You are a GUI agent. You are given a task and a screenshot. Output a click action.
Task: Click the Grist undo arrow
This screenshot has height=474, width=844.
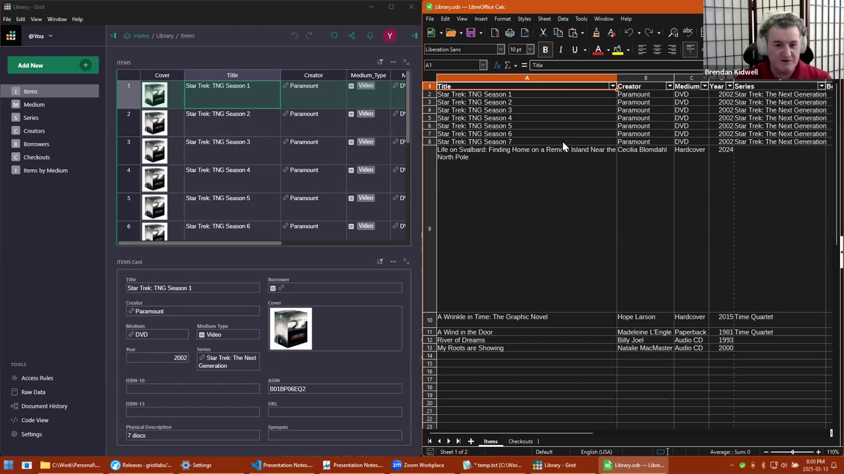295,36
